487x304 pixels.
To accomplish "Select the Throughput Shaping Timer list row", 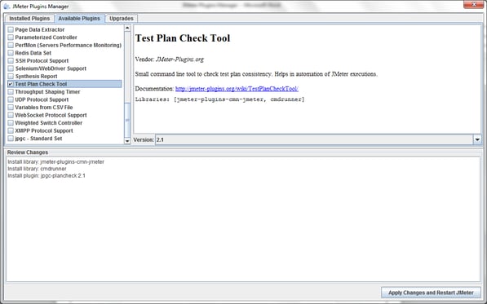I will (64, 92).
